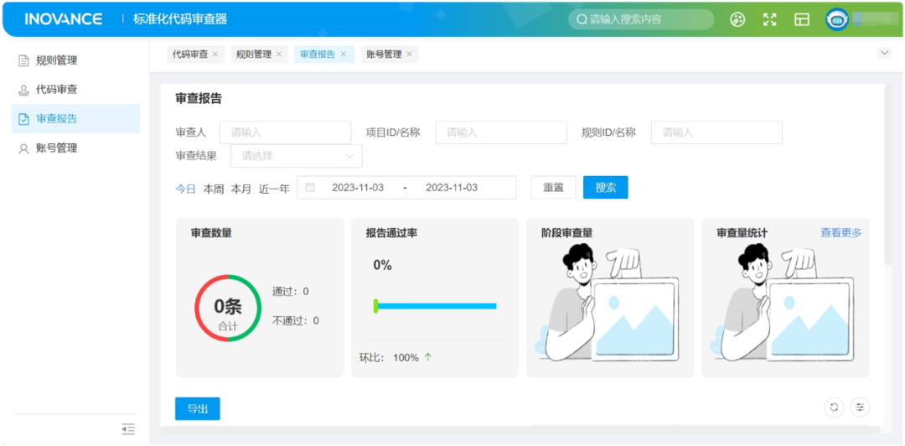Toggle fullscreen mode icon in header

(769, 19)
